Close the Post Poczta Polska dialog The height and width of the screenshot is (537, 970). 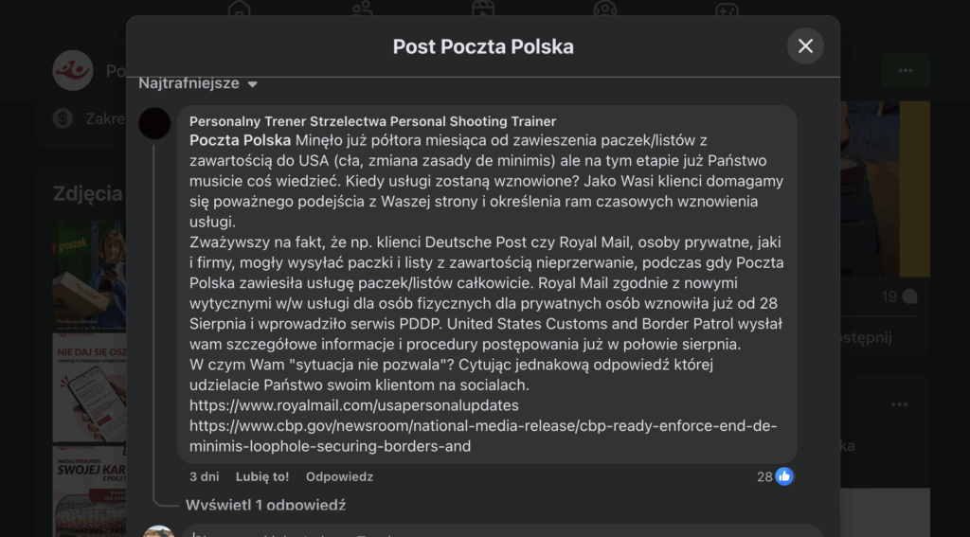pyautogui.click(x=805, y=45)
